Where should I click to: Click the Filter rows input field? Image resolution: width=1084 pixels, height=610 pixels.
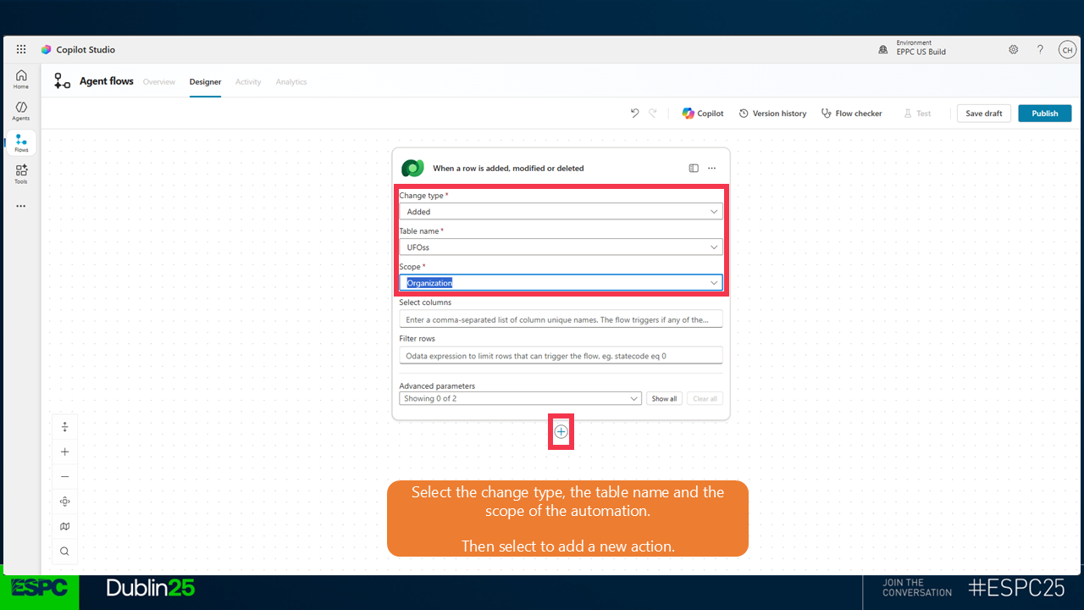[x=561, y=356]
